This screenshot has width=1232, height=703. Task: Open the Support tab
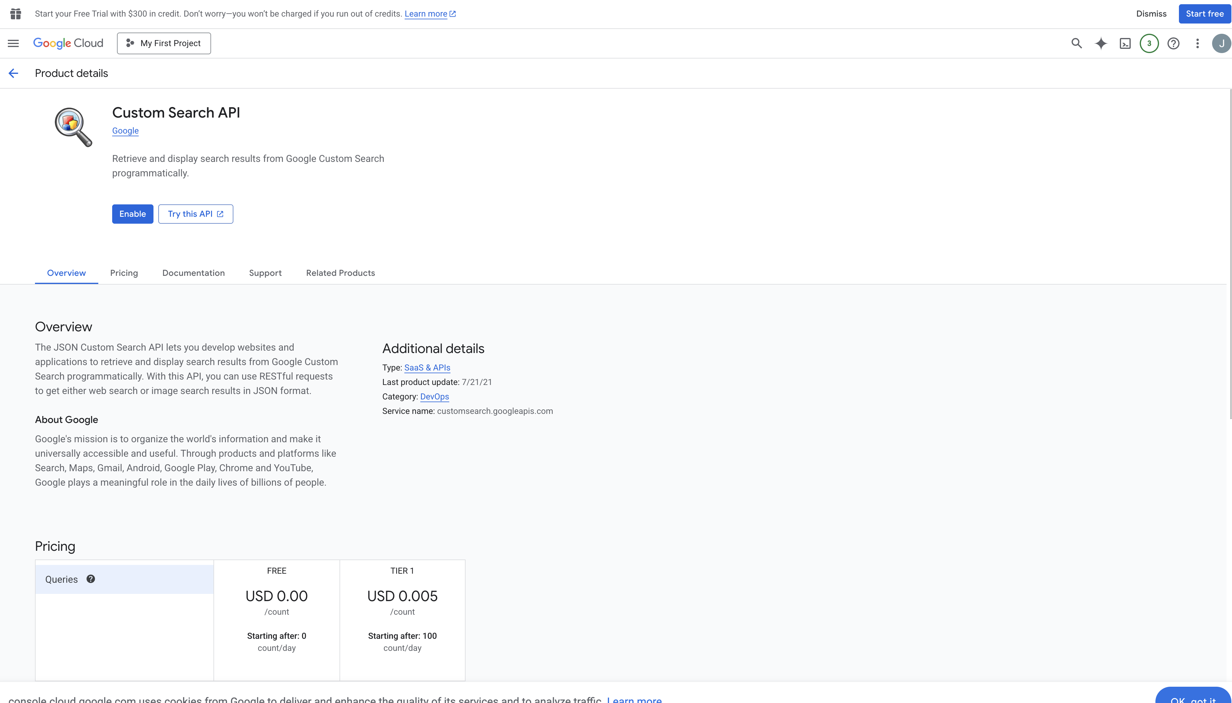coord(266,273)
